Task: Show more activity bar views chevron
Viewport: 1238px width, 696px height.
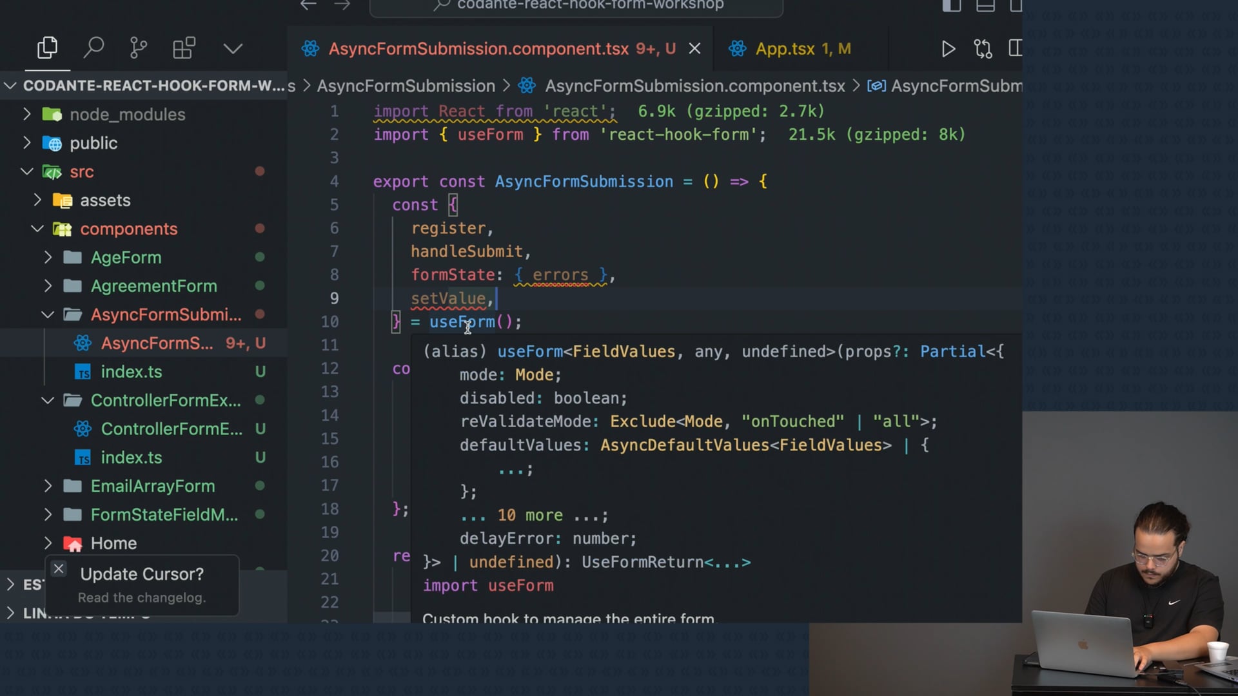Action: [x=233, y=48]
